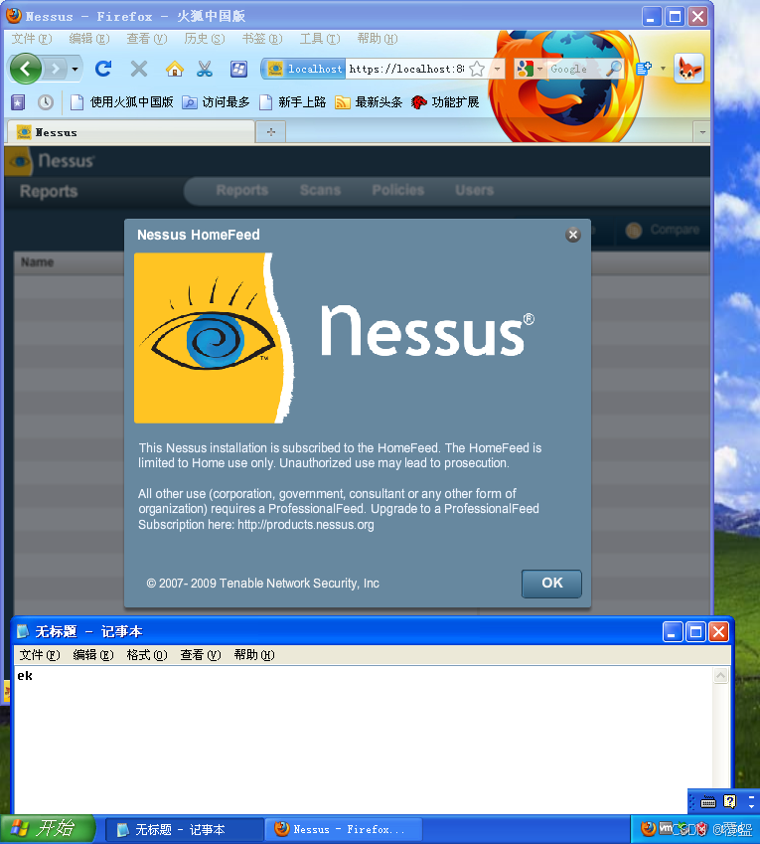Close the Nessus HomeFeed dialog with X

click(573, 235)
